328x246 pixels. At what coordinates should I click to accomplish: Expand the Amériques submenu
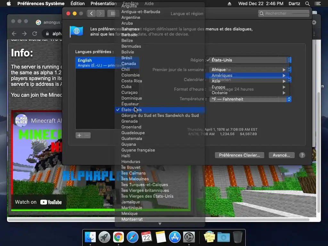click(248, 76)
